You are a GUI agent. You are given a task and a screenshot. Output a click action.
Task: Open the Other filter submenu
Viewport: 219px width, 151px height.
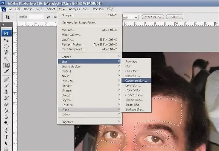pos(89,114)
